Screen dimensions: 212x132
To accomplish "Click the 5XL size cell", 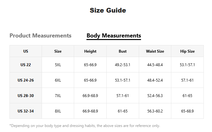I will [58, 65].
